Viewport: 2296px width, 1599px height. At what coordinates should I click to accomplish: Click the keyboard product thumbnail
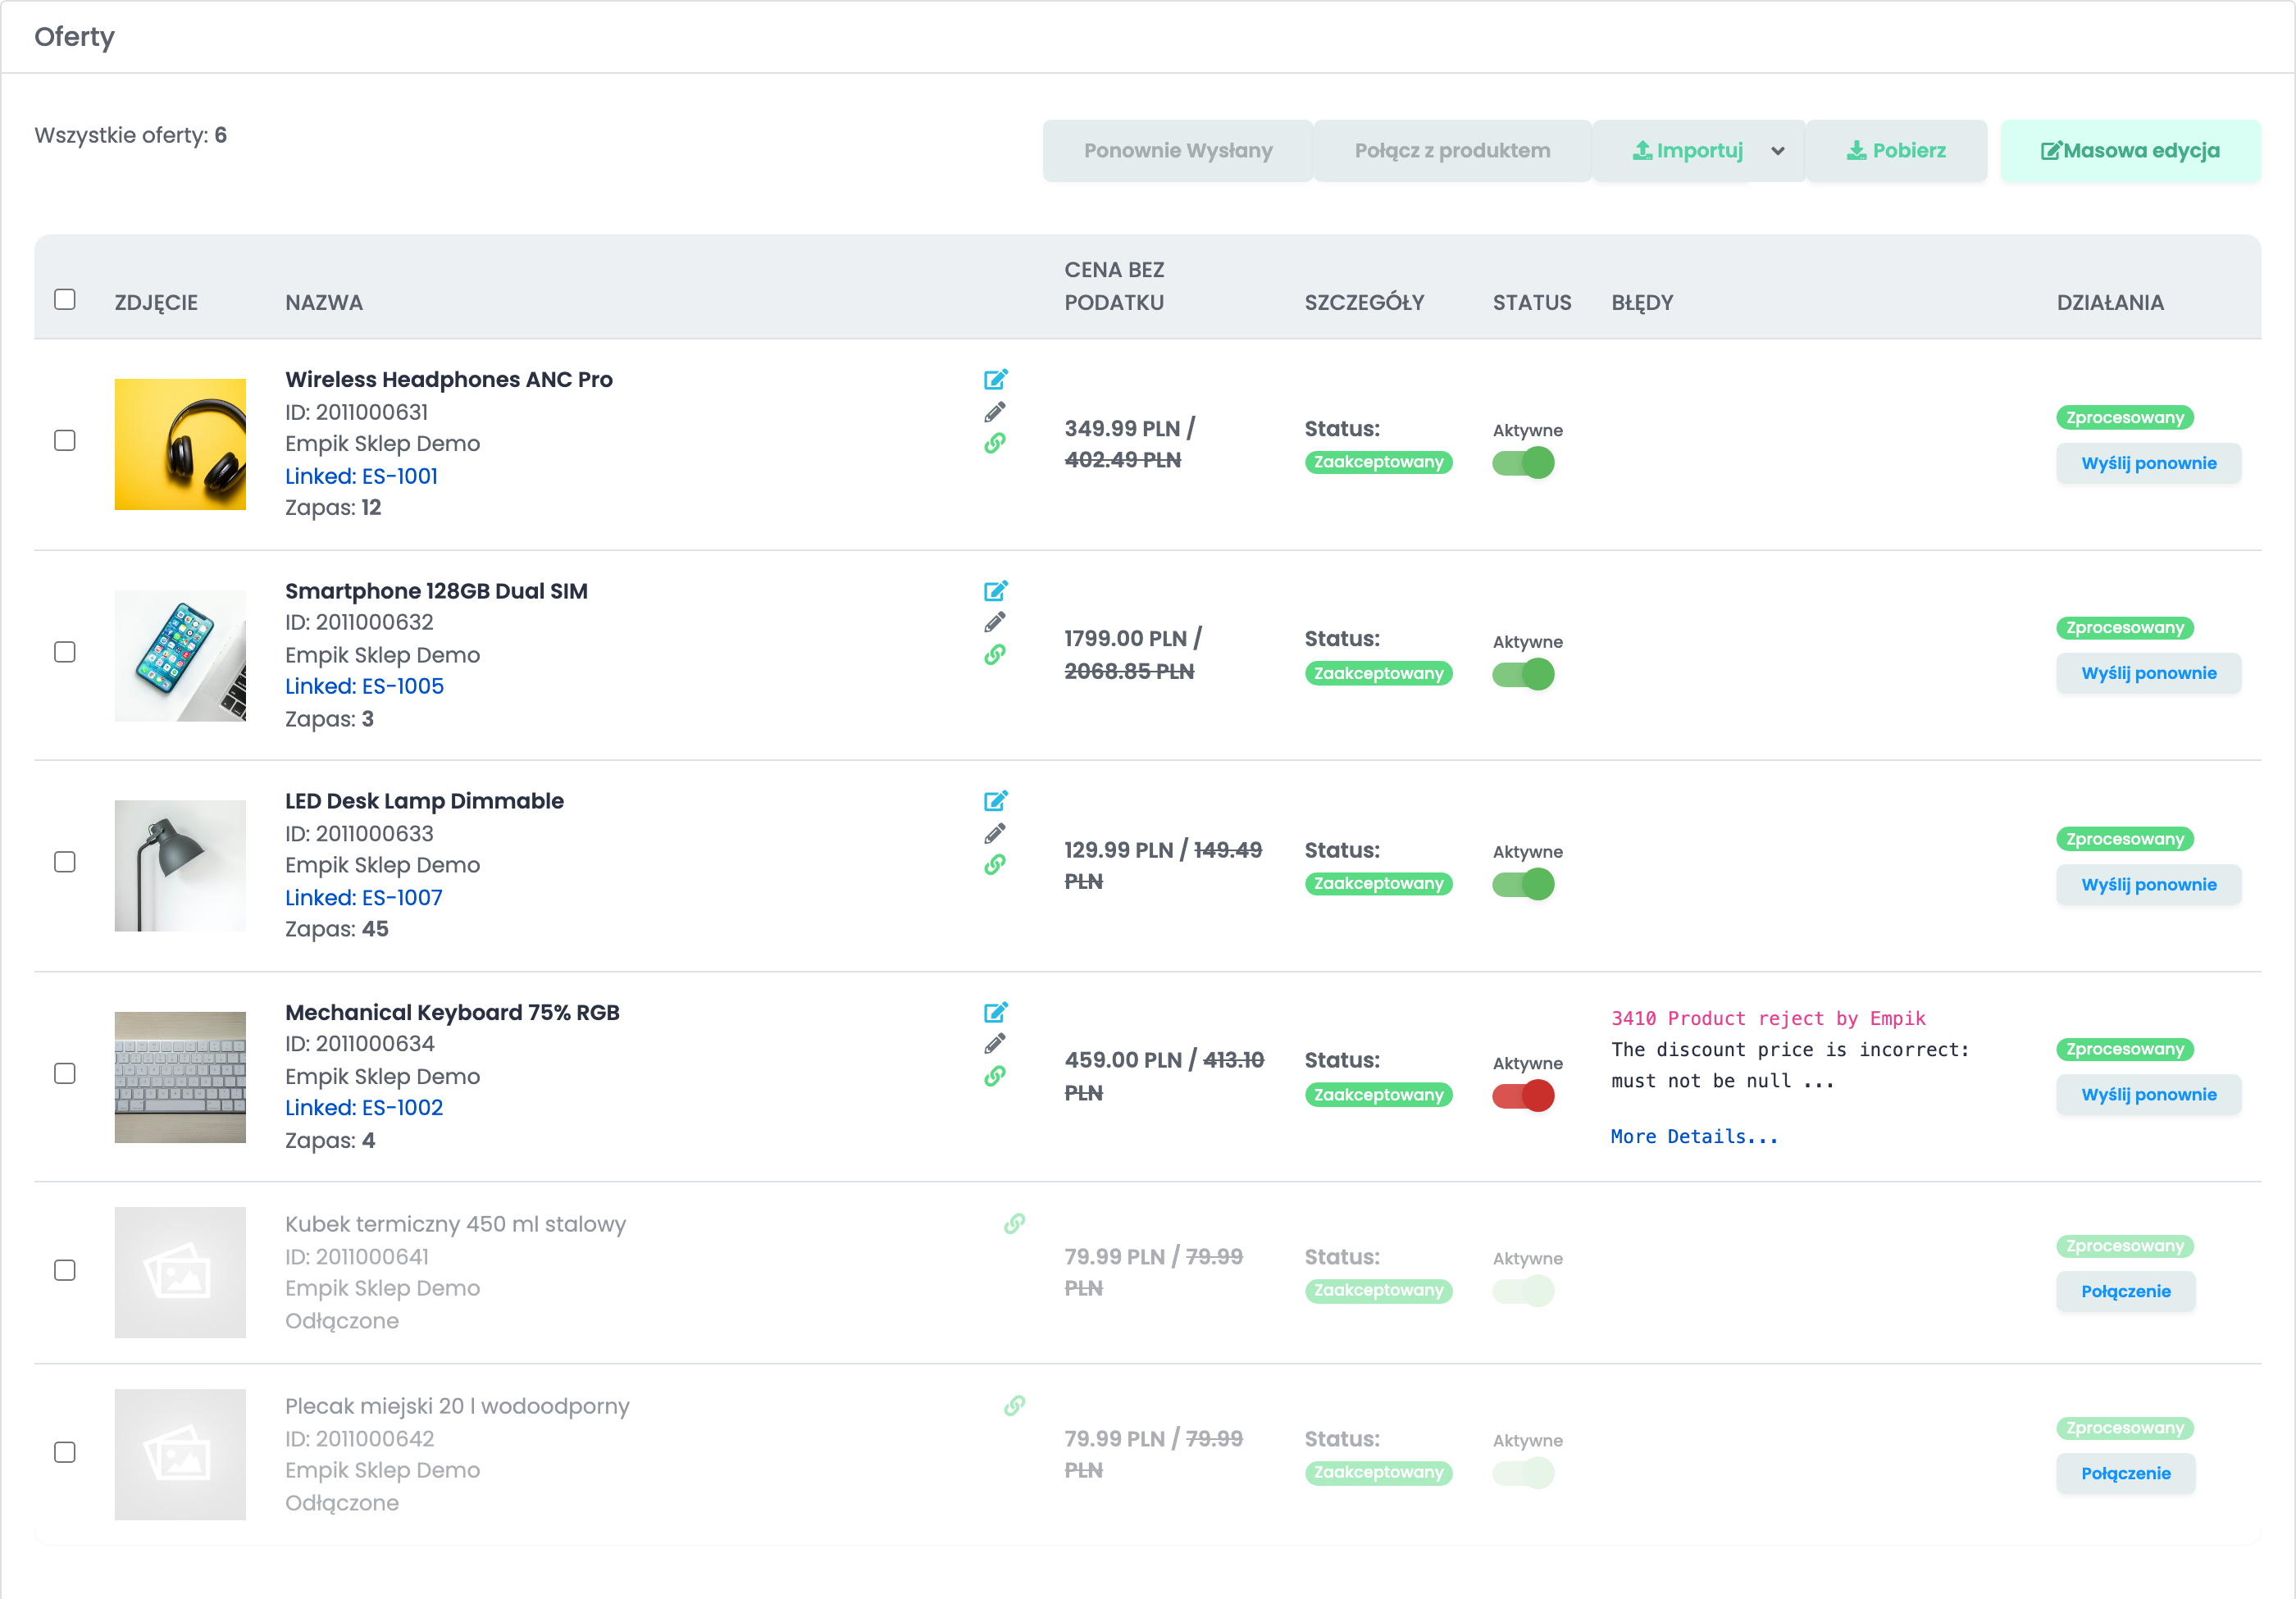pyautogui.click(x=180, y=1077)
